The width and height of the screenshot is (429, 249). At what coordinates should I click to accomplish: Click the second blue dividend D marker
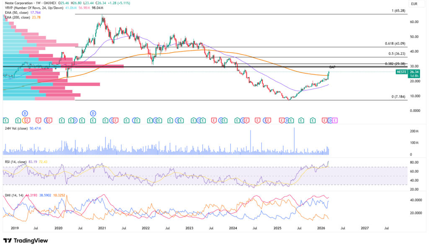click(x=93, y=113)
